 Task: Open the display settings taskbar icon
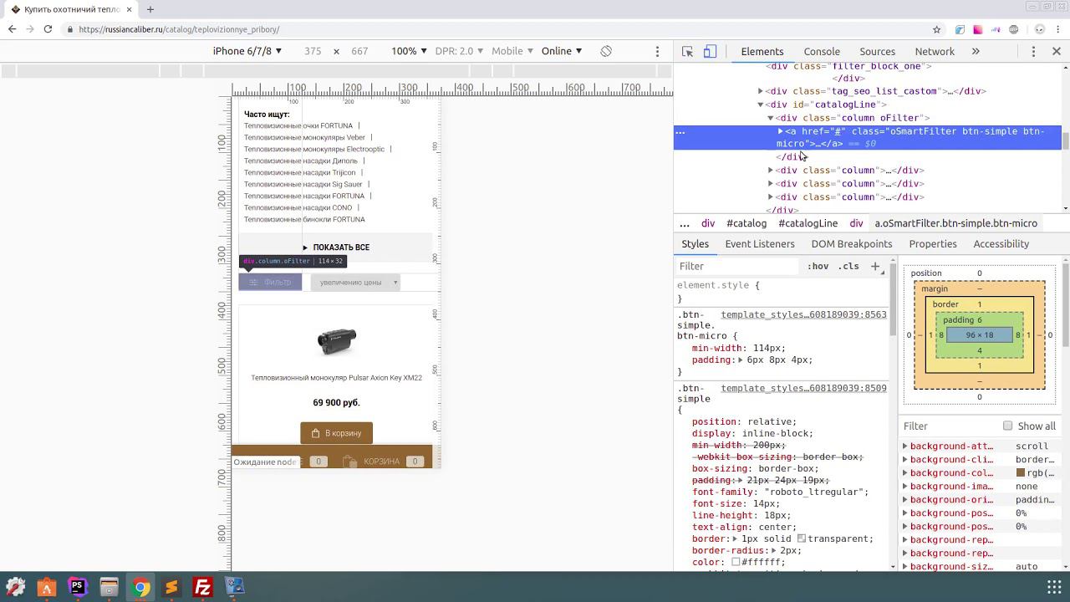point(234,587)
